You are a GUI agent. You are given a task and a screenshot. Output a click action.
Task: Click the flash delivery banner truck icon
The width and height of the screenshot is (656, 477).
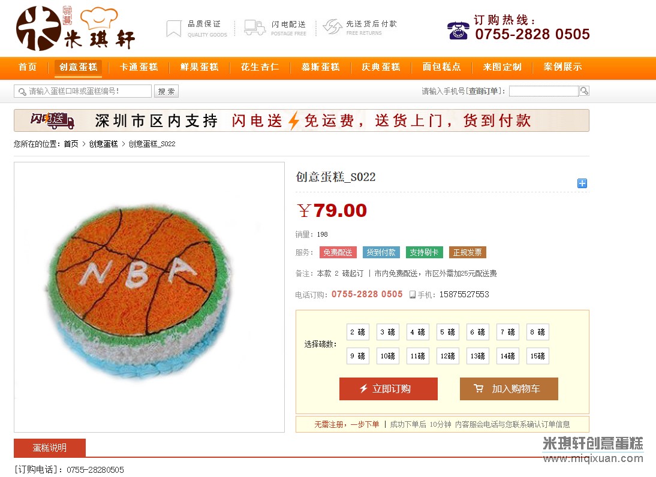pyautogui.click(x=52, y=120)
